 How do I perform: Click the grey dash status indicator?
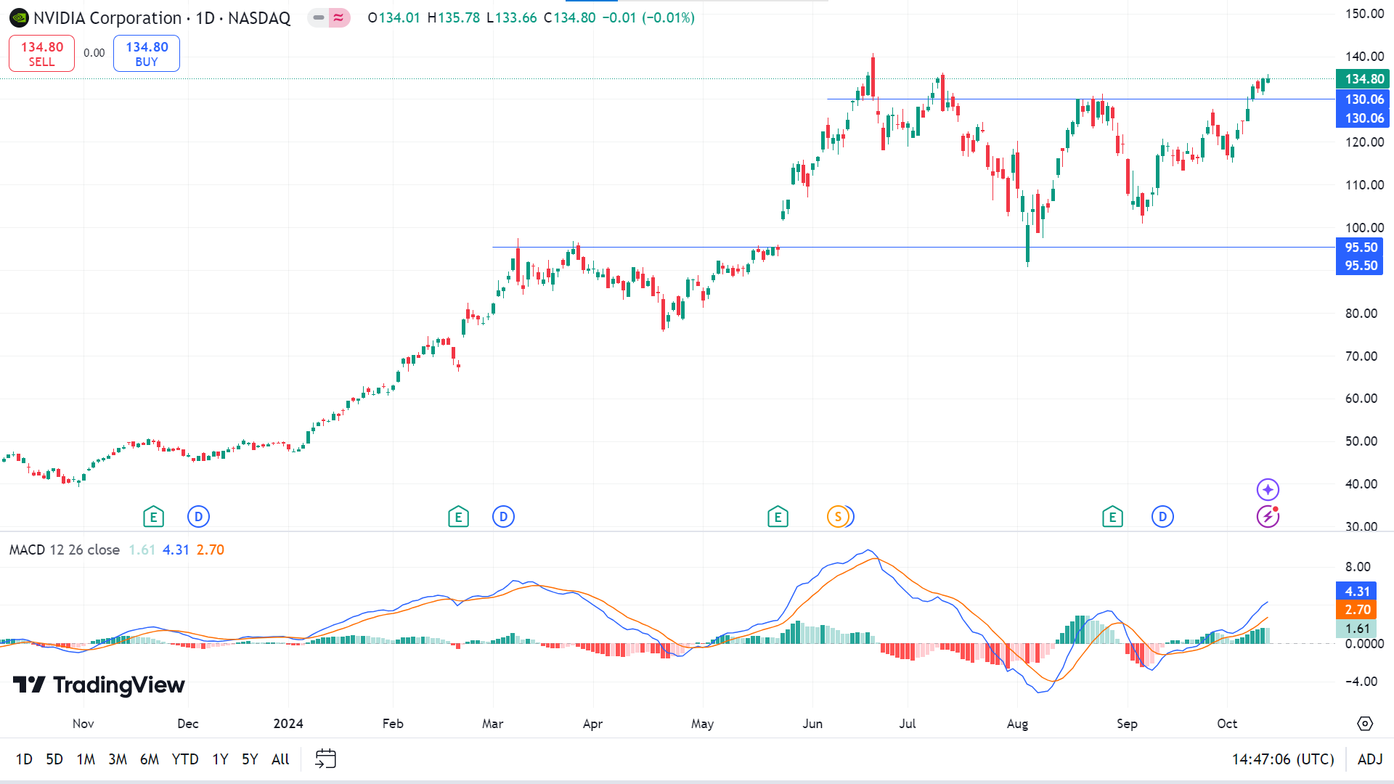click(319, 17)
